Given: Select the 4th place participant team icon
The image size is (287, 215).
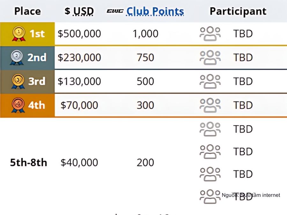Looking at the screenshot, I should pos(210,105).
